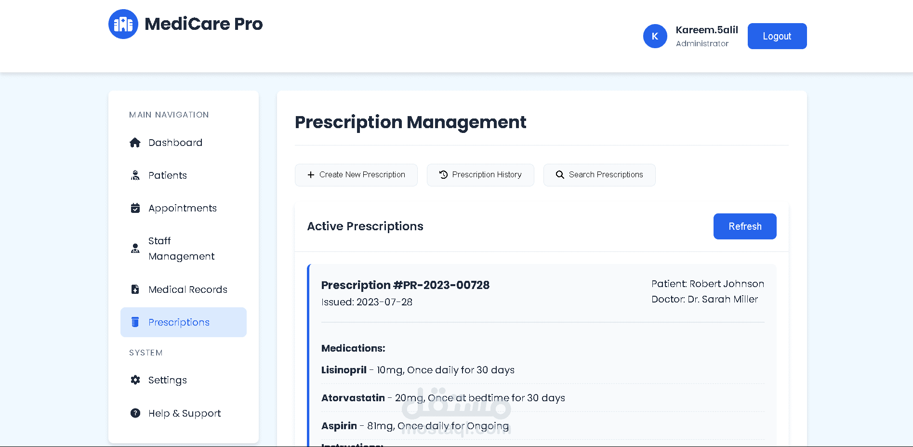View Prescription History
The height and width of the screenshot is (447, 913).
(480, 175)
